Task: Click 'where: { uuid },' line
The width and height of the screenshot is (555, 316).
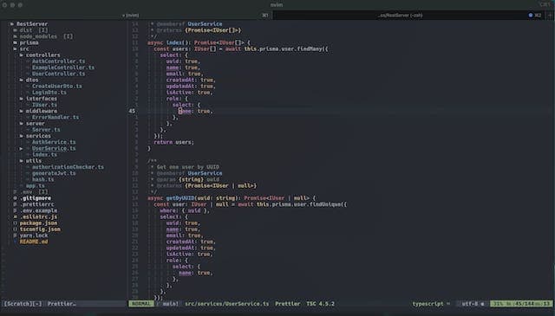Action: point(185,210)
